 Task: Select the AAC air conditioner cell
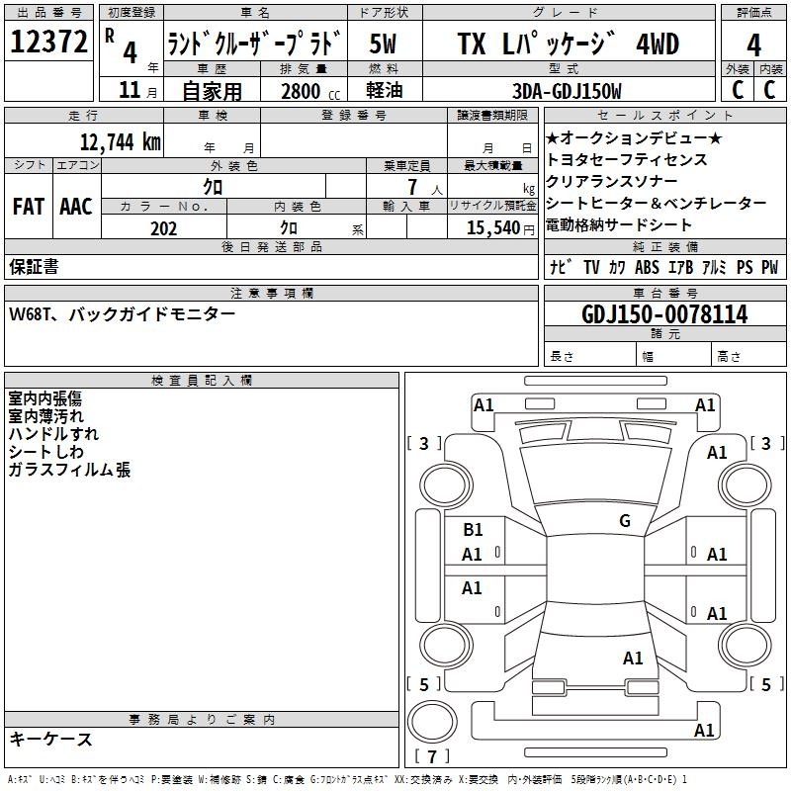pos(75,206)
